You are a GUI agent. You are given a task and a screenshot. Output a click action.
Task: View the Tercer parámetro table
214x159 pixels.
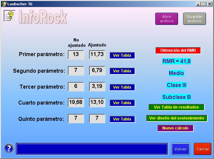[122, 87]
